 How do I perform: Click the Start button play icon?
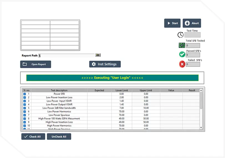[169, 23]
